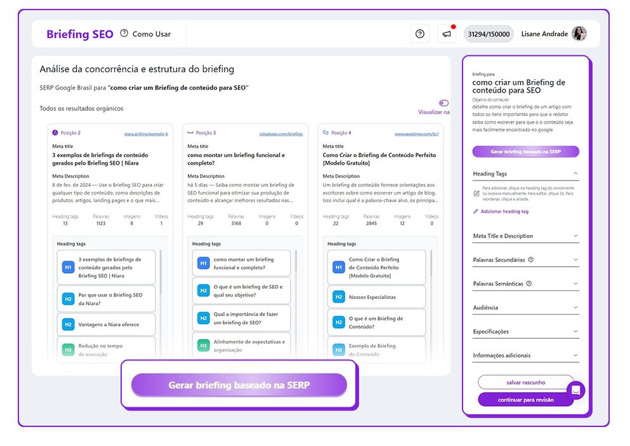This screenshot has height=446, width=630.
Task: Click the question icon beside Como Usar
Action: click(124, 34)
